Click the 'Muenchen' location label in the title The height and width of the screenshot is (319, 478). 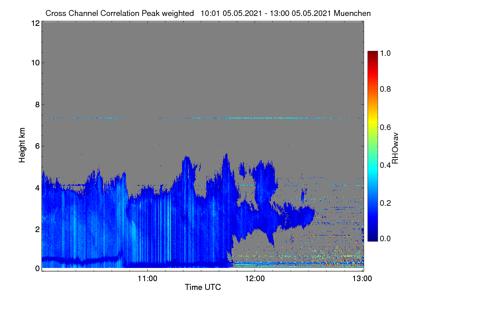[x=352, y=13]
